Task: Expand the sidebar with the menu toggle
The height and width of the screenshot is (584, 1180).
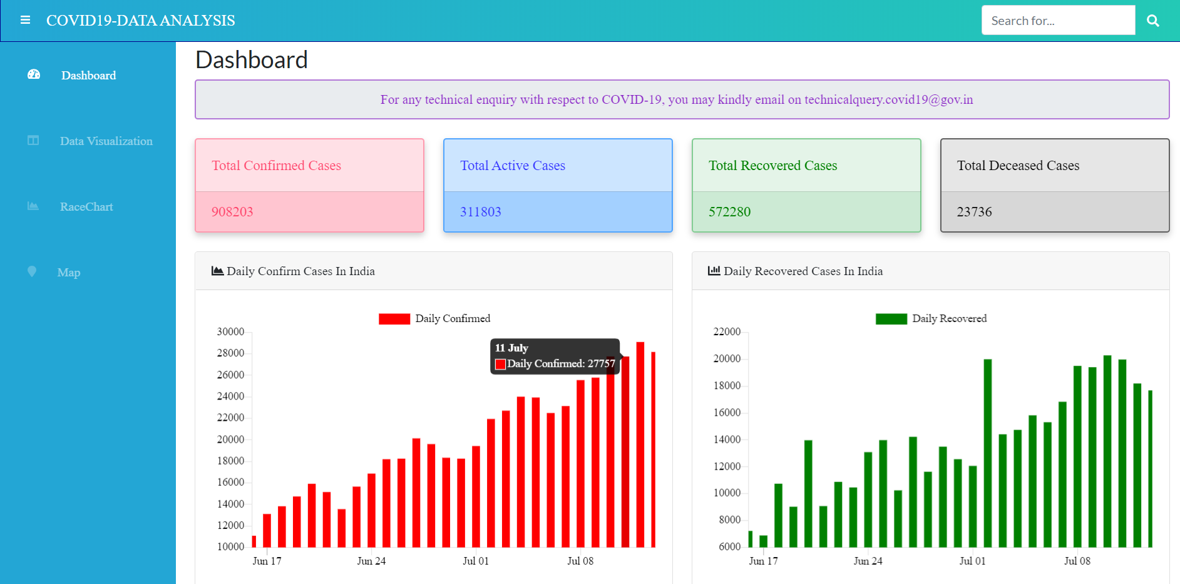Action: (25, 20)
